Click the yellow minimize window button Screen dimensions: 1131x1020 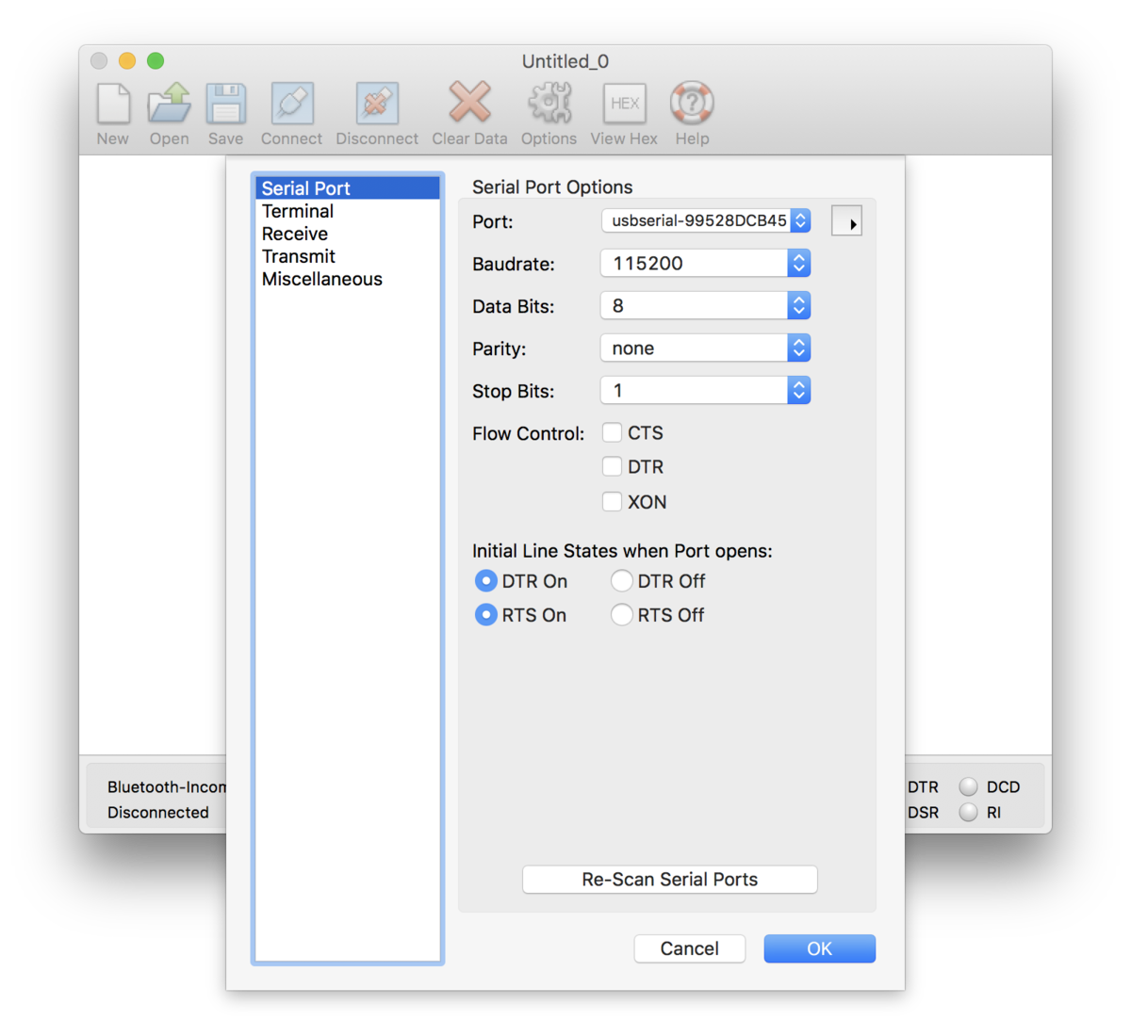coord(127,61)
